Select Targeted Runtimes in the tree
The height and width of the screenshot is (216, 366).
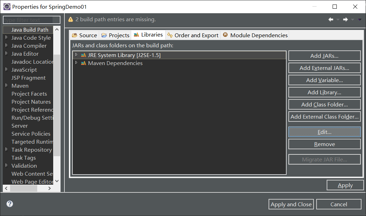pyautogui.click(x=32, y=142)
